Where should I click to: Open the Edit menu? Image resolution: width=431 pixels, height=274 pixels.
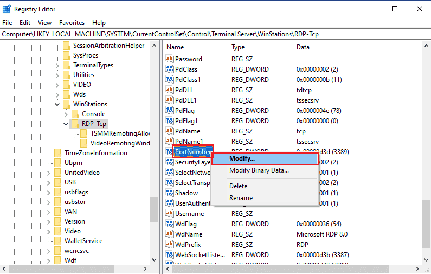[x=25, y=23]
